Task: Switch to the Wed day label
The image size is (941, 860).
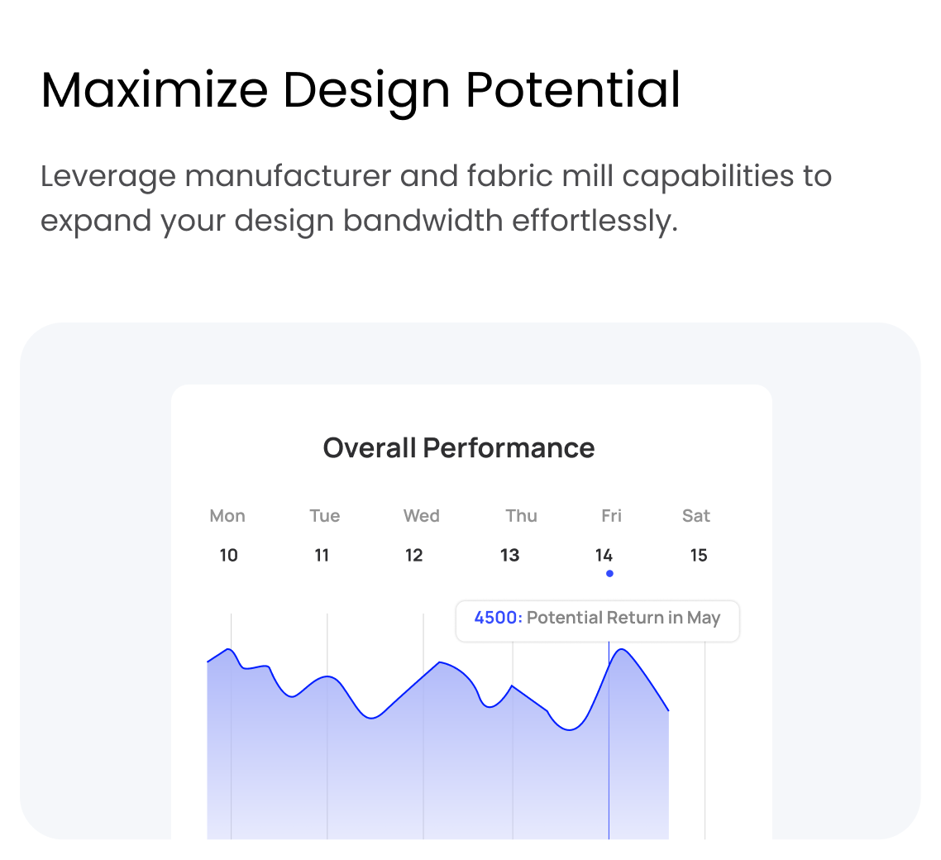Action: pos(422,516)
